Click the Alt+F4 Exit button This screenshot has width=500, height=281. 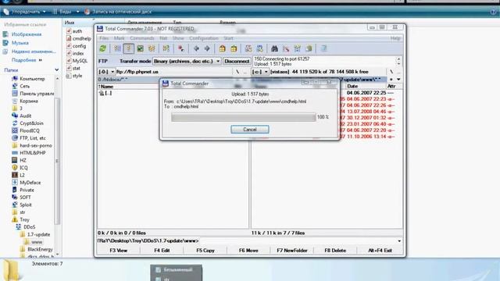(x=380, y=251)
